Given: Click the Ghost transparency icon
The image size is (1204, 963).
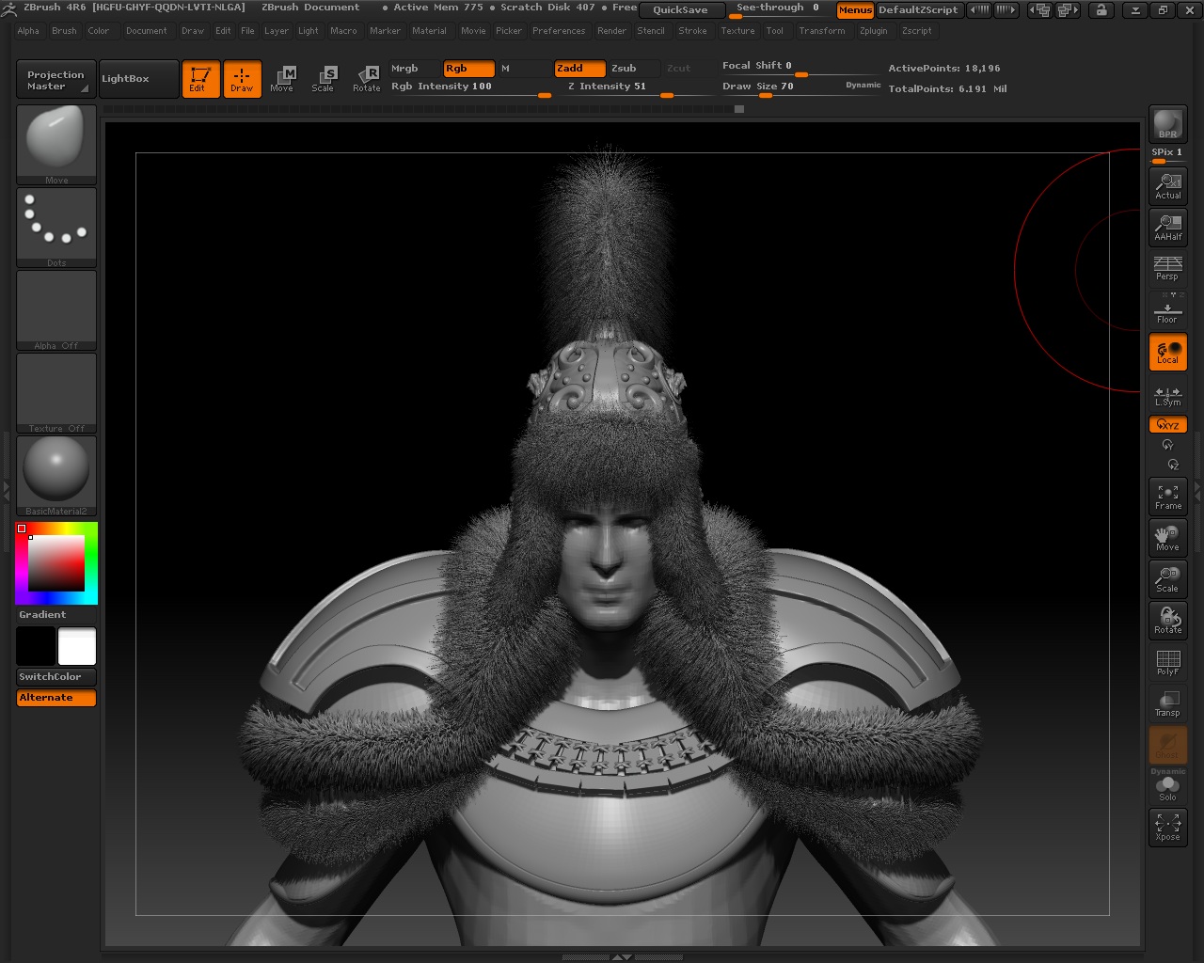Looking at the screenshot, I should tap(1167, 744).
